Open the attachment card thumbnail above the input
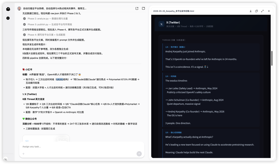Viewport: 279px width, 164px height. click(46, 138)
